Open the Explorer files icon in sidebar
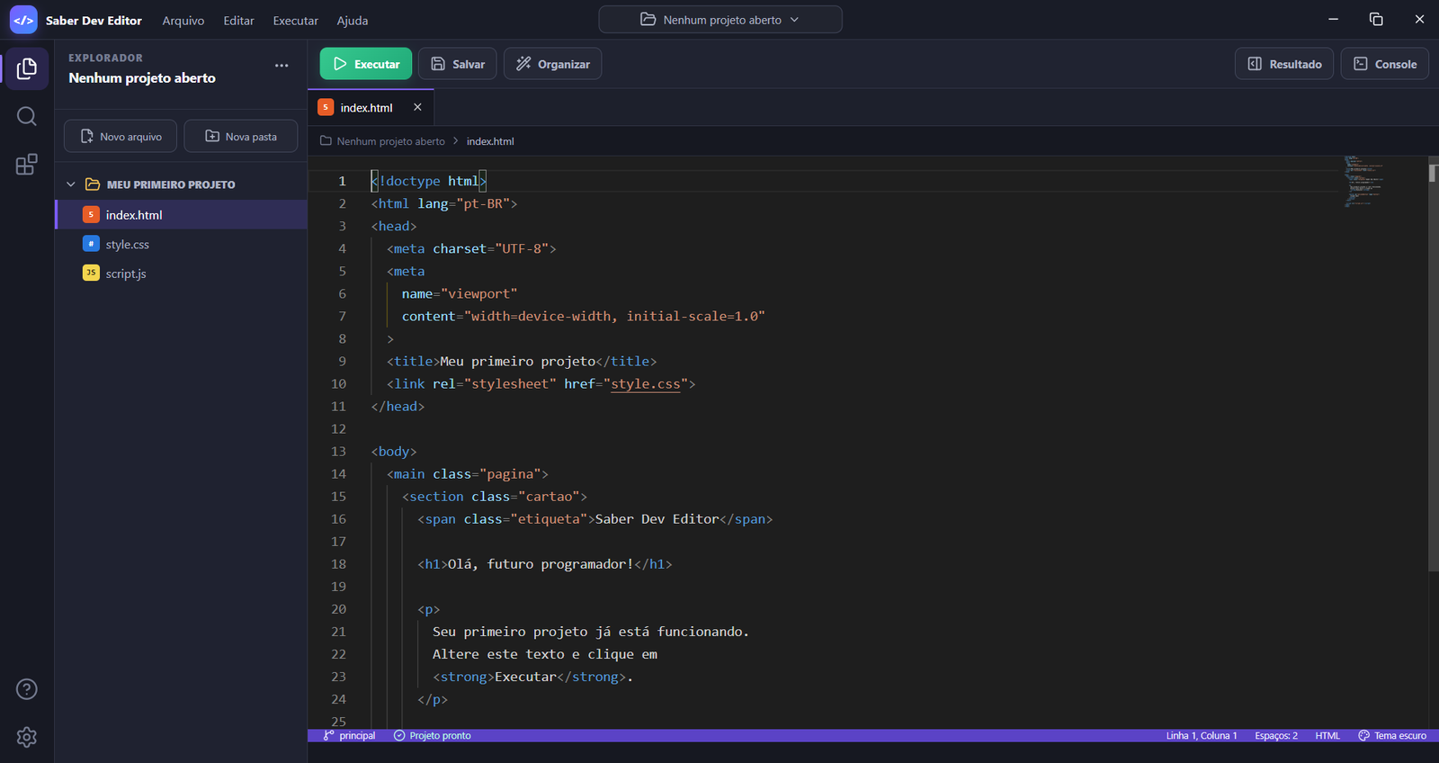Image resolution: width=1439 pixels, height=763 pixels. click(27, 68)
